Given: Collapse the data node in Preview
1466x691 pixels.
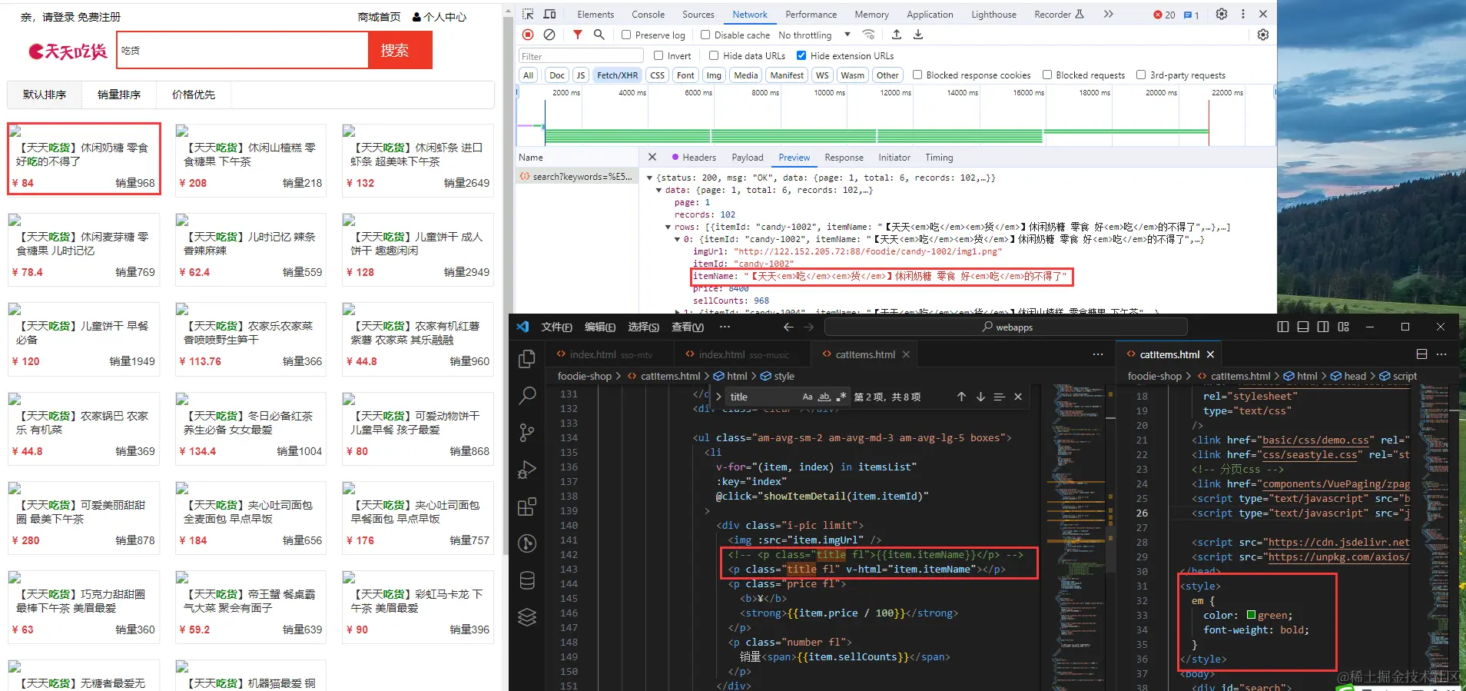Looking at the screenshot, I should click(659, 190).
